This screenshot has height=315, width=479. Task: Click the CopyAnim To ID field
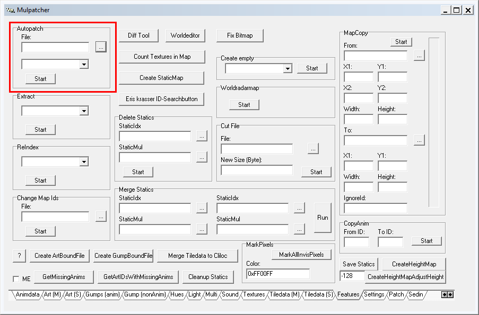tap(390, 242)
